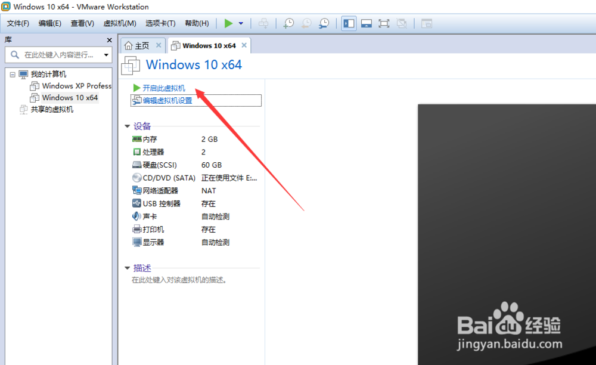
Task: Click the console view toolbar icon
Action: (x=427, y=24)
